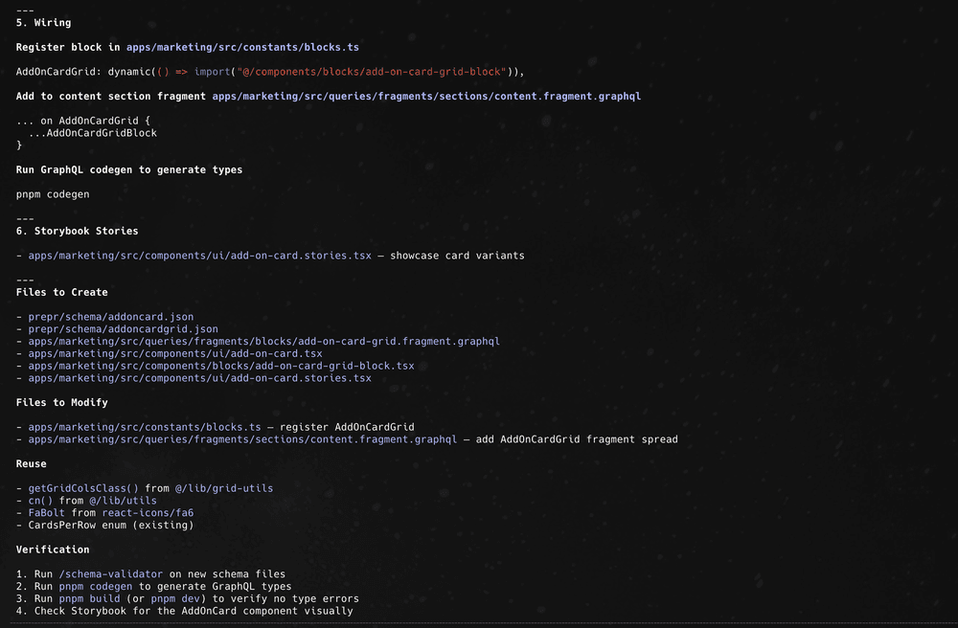The height and width of the screenshot is (628, 958).
Task: Click the standalone pnpm codegen command line
Action: [x=53, y=194]
